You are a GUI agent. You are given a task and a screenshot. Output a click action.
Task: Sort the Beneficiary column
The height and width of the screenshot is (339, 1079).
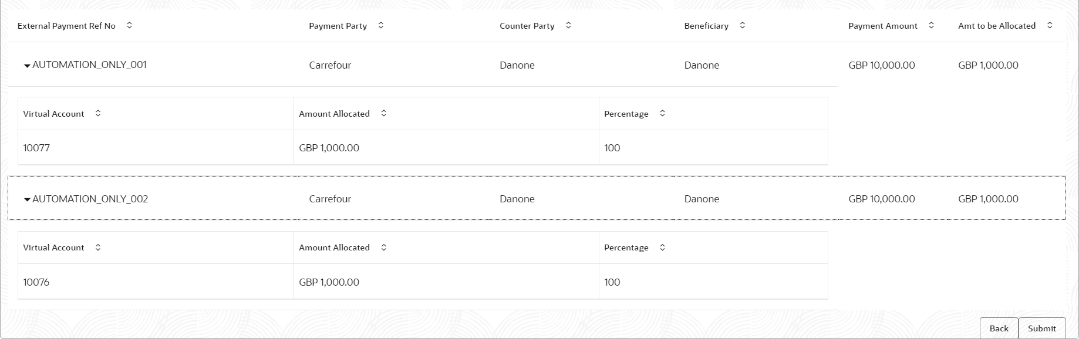(x=743, y=25)
